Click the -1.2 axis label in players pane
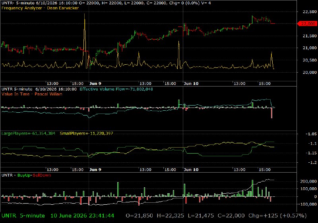The image size is (318, 223). [x=312, y=163]
